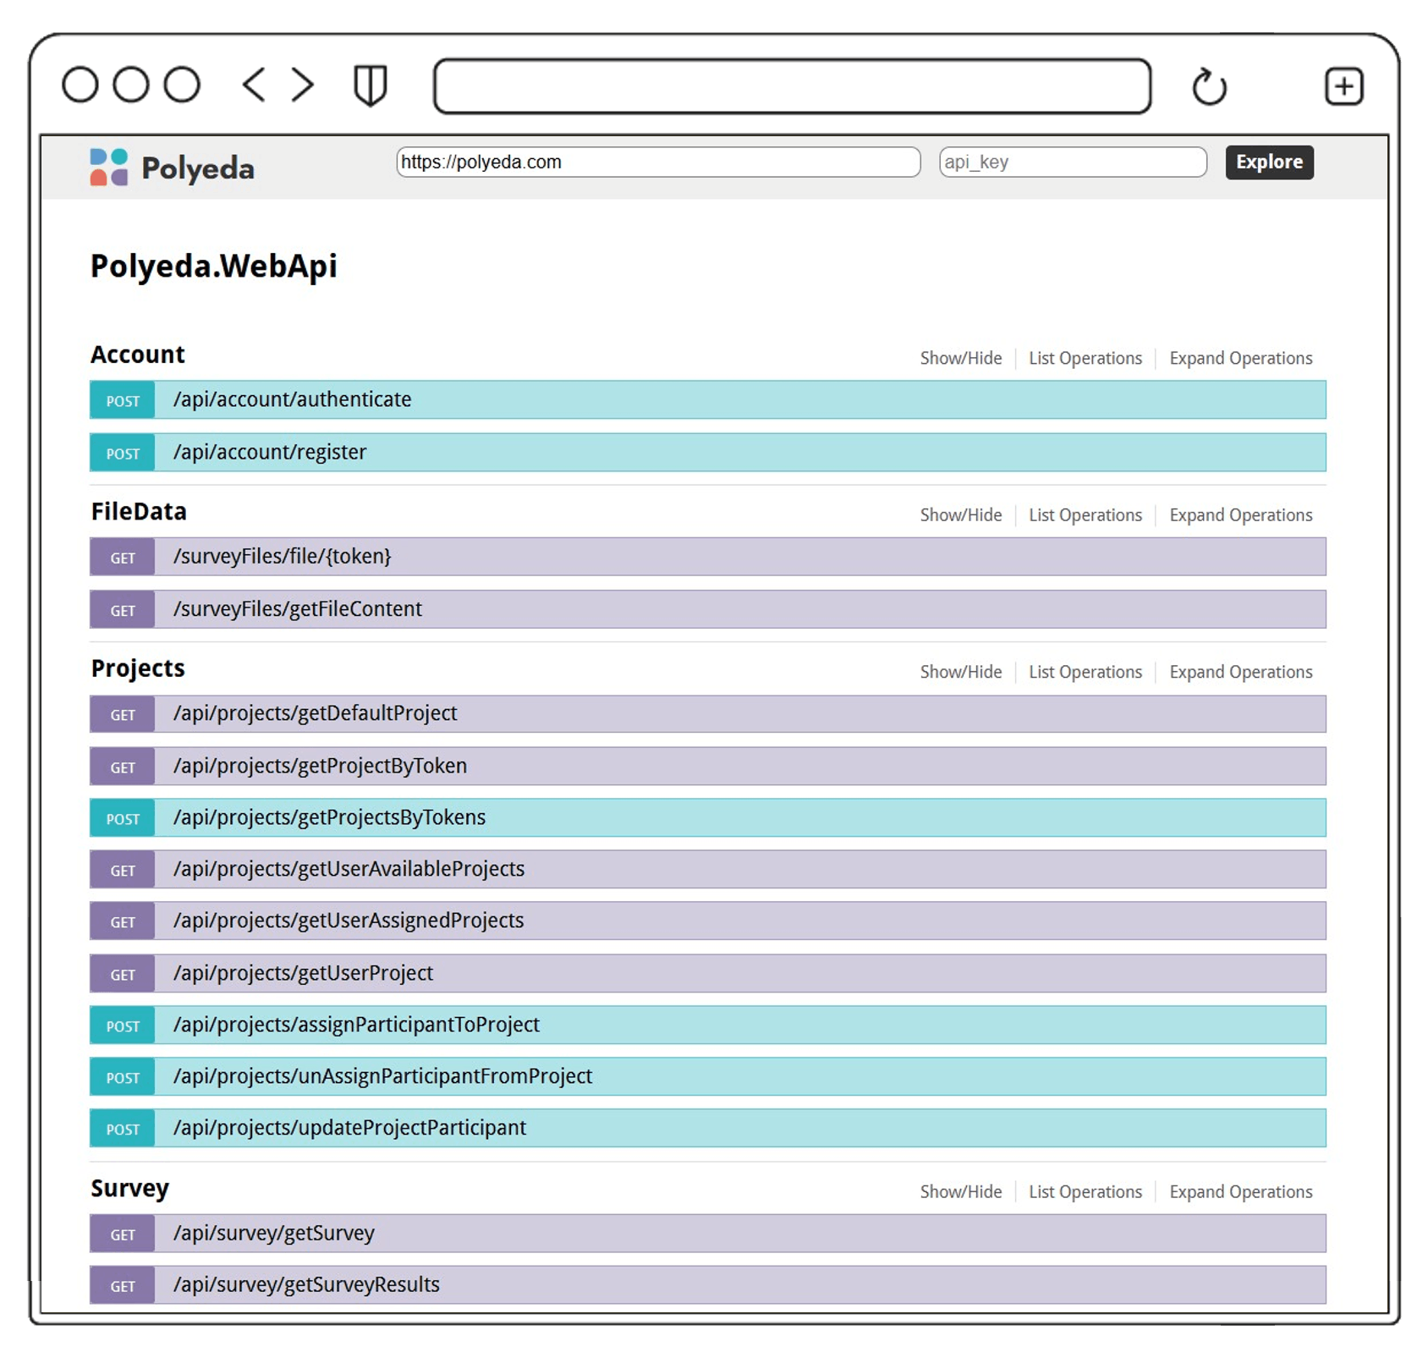Screen dimensions: 1428x1358
Task: Click the browser forward arrow
Action: [302, 85]
